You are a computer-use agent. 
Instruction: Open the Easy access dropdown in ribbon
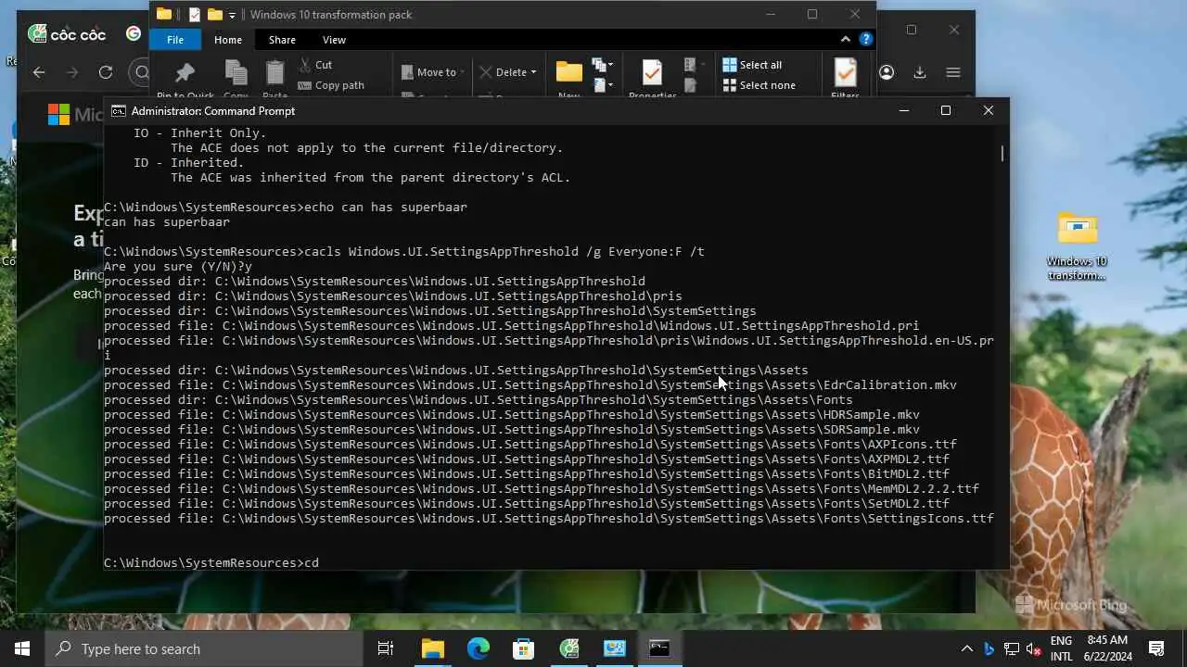point(604,85)
